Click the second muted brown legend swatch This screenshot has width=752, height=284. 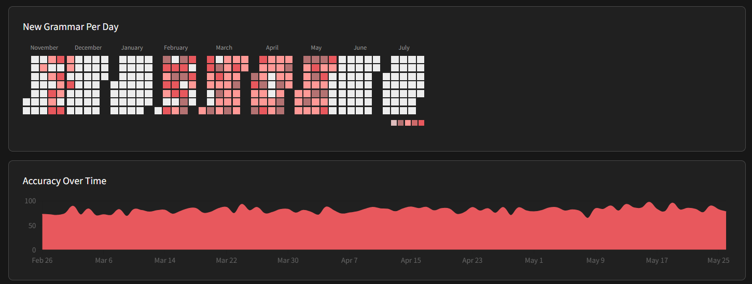[x=400, y=123]
